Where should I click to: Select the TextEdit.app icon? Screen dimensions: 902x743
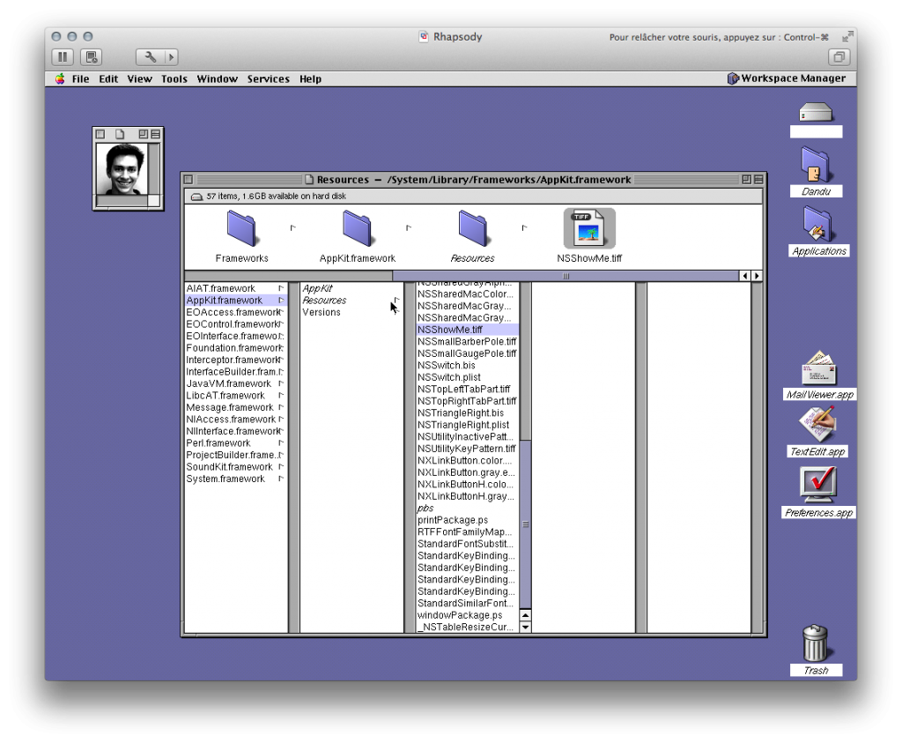click(x=817, y=426)
